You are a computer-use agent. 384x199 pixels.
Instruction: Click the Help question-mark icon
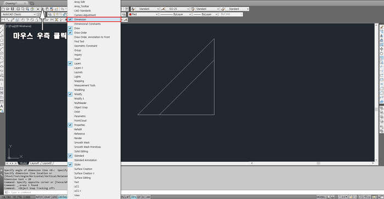coord(126,9)
